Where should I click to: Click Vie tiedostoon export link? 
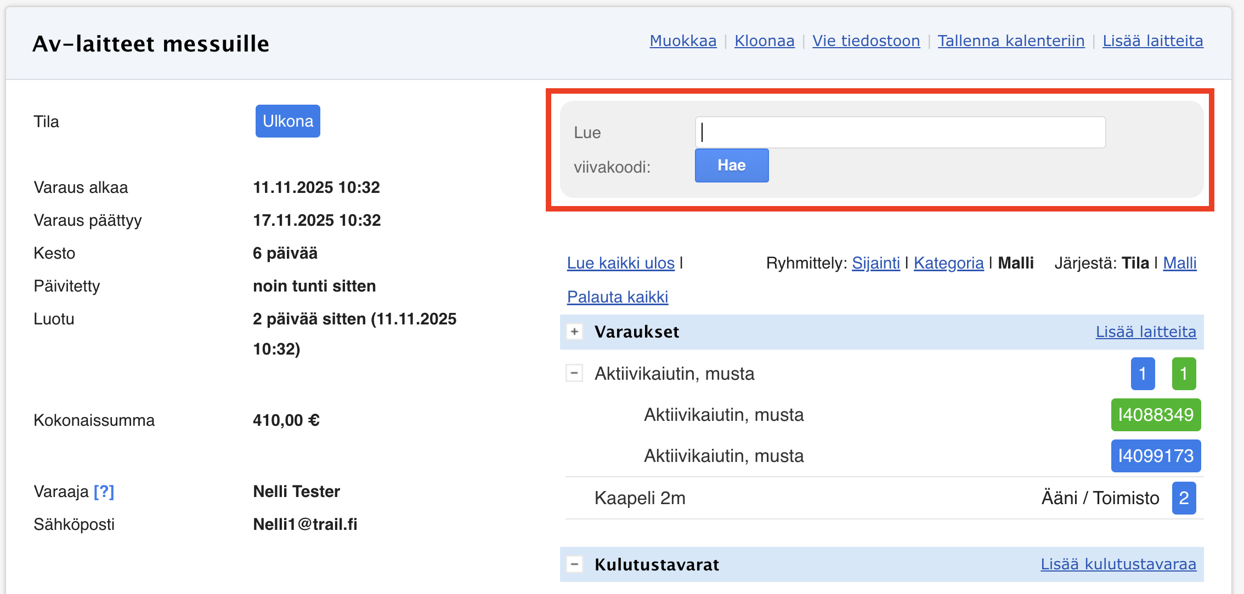click(x=866, y=41)
